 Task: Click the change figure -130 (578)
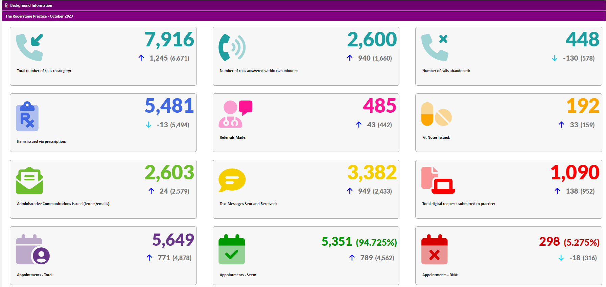(579, 58)
